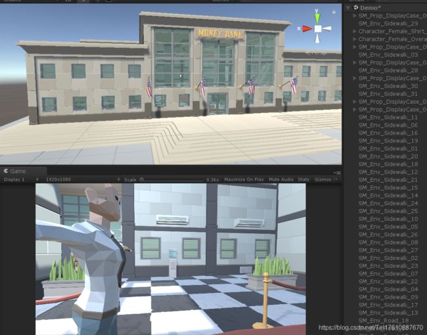Expand DisplayCase row directly above SM_Env_Sidewalk_11

point(355,110)
